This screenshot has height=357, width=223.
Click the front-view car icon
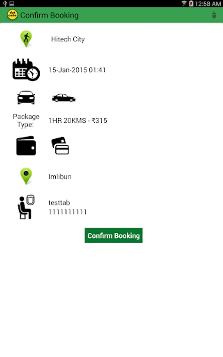coord(26,98)
